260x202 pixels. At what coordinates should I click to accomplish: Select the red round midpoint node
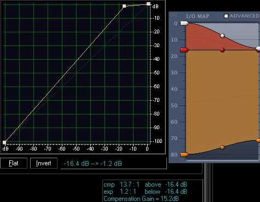[x=222, y=50]
